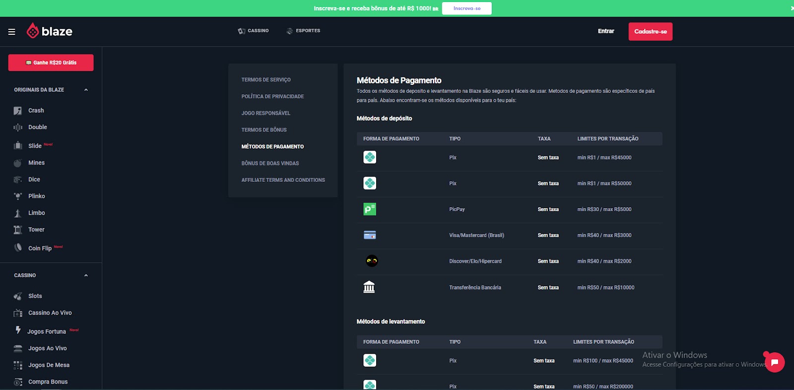Open the hamburger menu icon
This screenshot has width=794, height=390.
(12, 32)
